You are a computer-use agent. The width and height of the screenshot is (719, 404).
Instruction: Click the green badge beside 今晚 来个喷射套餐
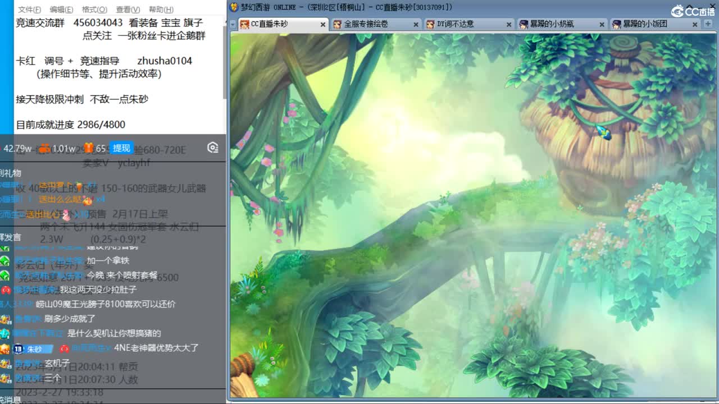(x=5, y=276)
